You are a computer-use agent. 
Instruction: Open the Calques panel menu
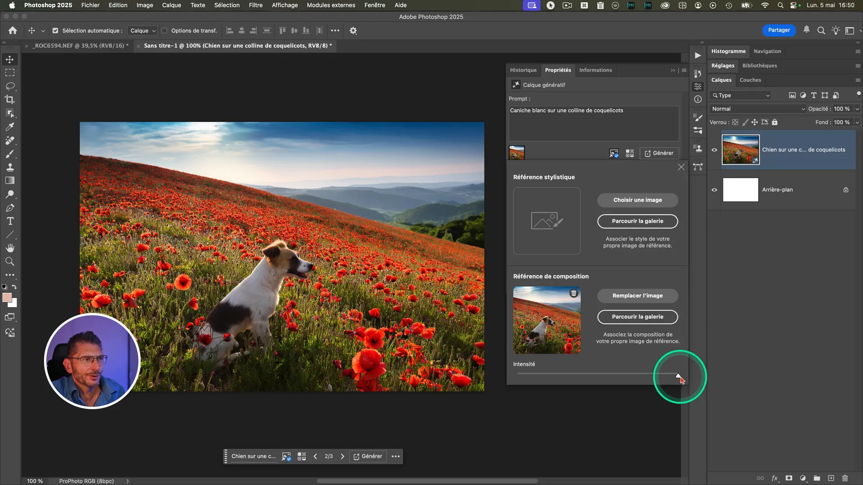point(858,80)
